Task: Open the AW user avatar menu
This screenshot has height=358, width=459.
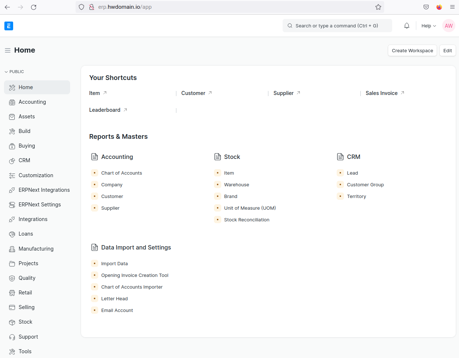Action: coord(449,26)
